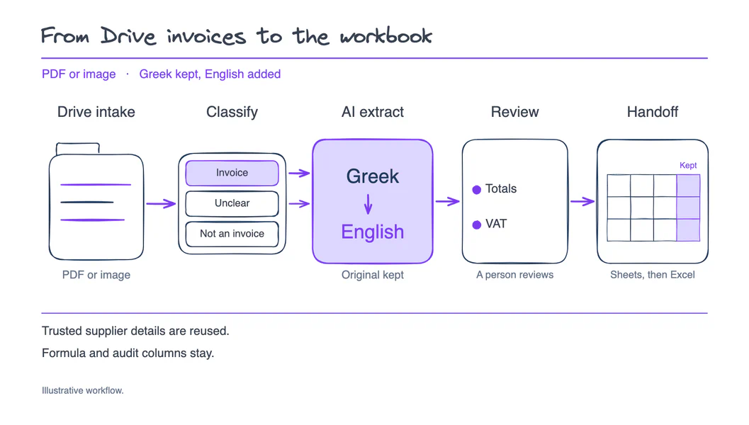Click the 'Original kept' caption
This screenshot has width=749, height=425.
coord(373,275)
